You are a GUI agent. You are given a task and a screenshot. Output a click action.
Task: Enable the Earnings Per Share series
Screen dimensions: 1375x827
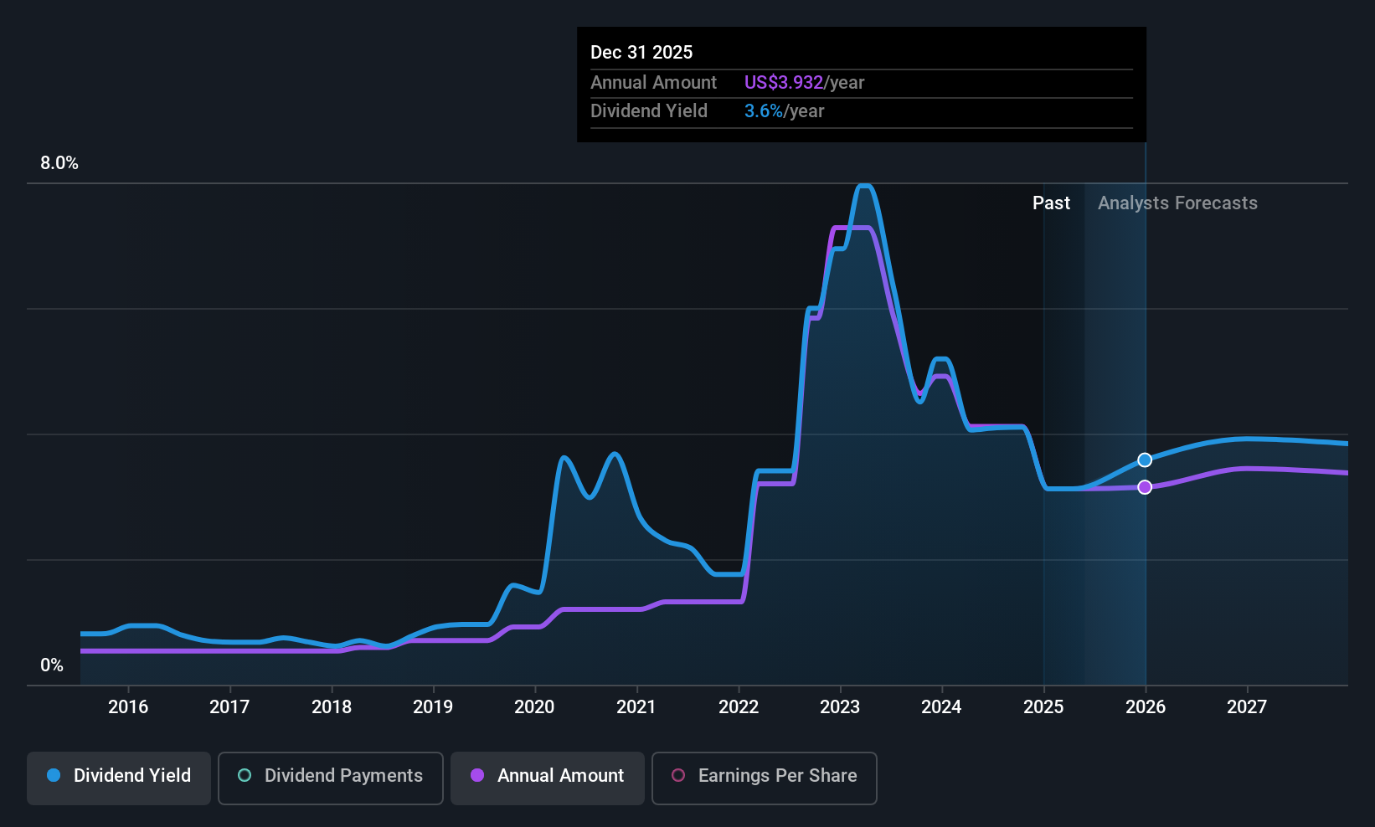point(765,778)
